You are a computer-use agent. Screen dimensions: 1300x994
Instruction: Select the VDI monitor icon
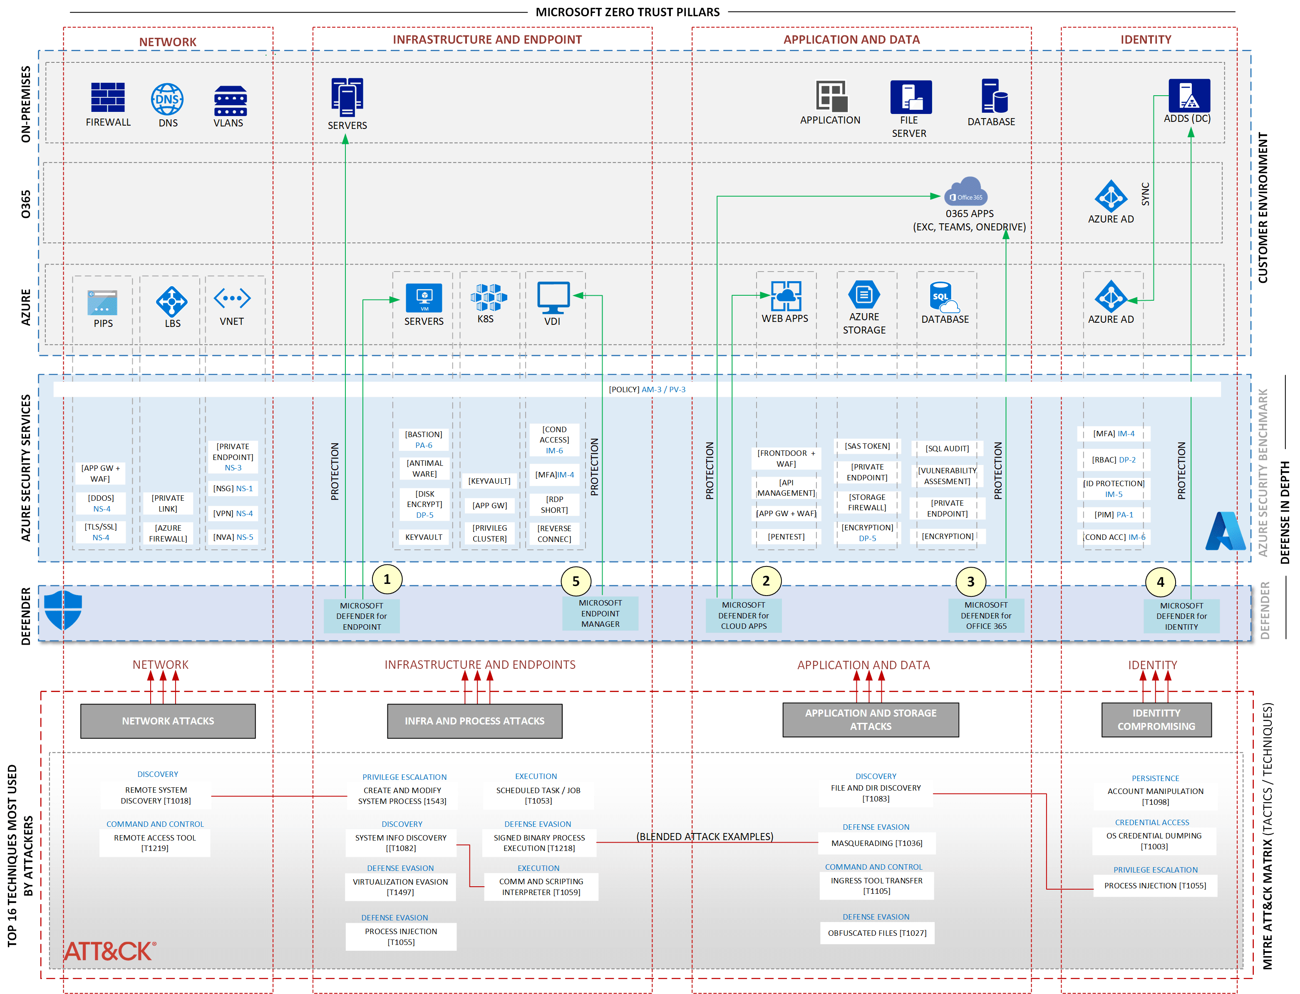553,298
